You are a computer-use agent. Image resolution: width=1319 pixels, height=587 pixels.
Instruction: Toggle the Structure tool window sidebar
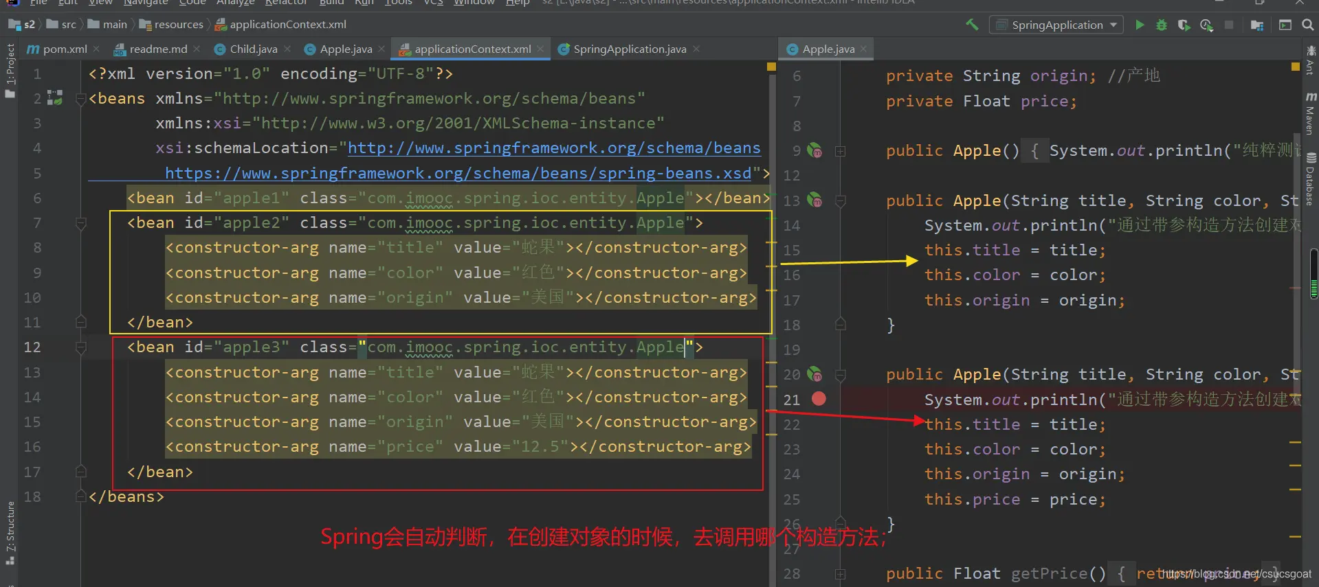point(10,532)
